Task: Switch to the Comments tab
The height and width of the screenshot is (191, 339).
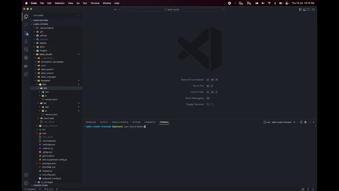Action: click(150, 122)
